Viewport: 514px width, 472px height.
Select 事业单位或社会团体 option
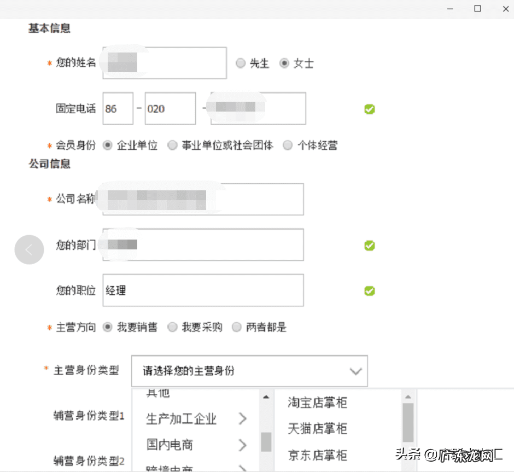(172, 145)
